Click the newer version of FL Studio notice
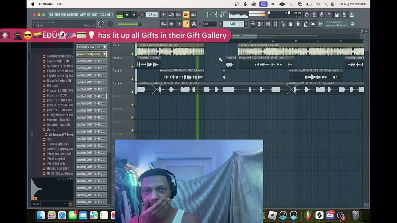The image size is (397, 223). 340,24
